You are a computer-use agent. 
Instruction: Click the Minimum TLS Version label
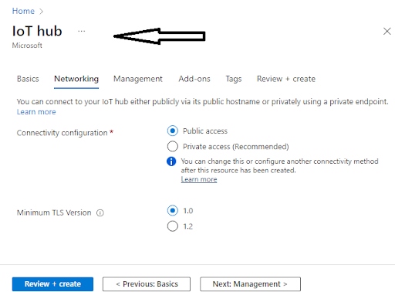tap(54, 212)
